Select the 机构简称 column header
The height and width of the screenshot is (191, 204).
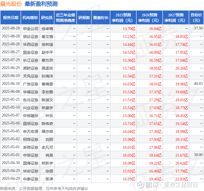coord(30,18)
